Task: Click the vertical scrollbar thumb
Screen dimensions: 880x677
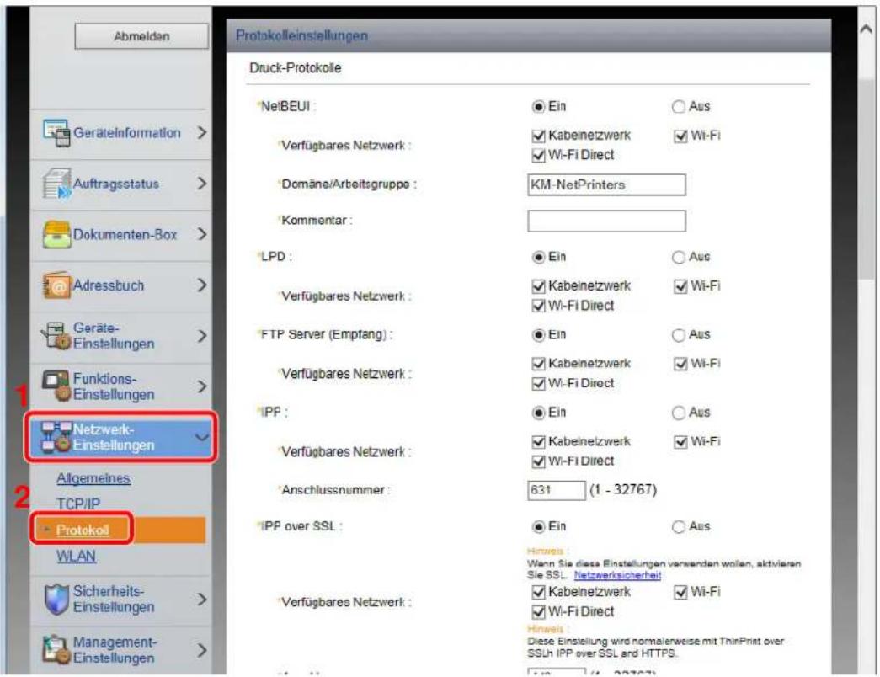Action: (867, 178)
